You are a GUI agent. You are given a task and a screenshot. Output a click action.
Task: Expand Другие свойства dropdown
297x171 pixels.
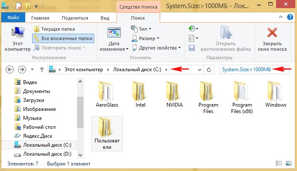coord(156,47)
